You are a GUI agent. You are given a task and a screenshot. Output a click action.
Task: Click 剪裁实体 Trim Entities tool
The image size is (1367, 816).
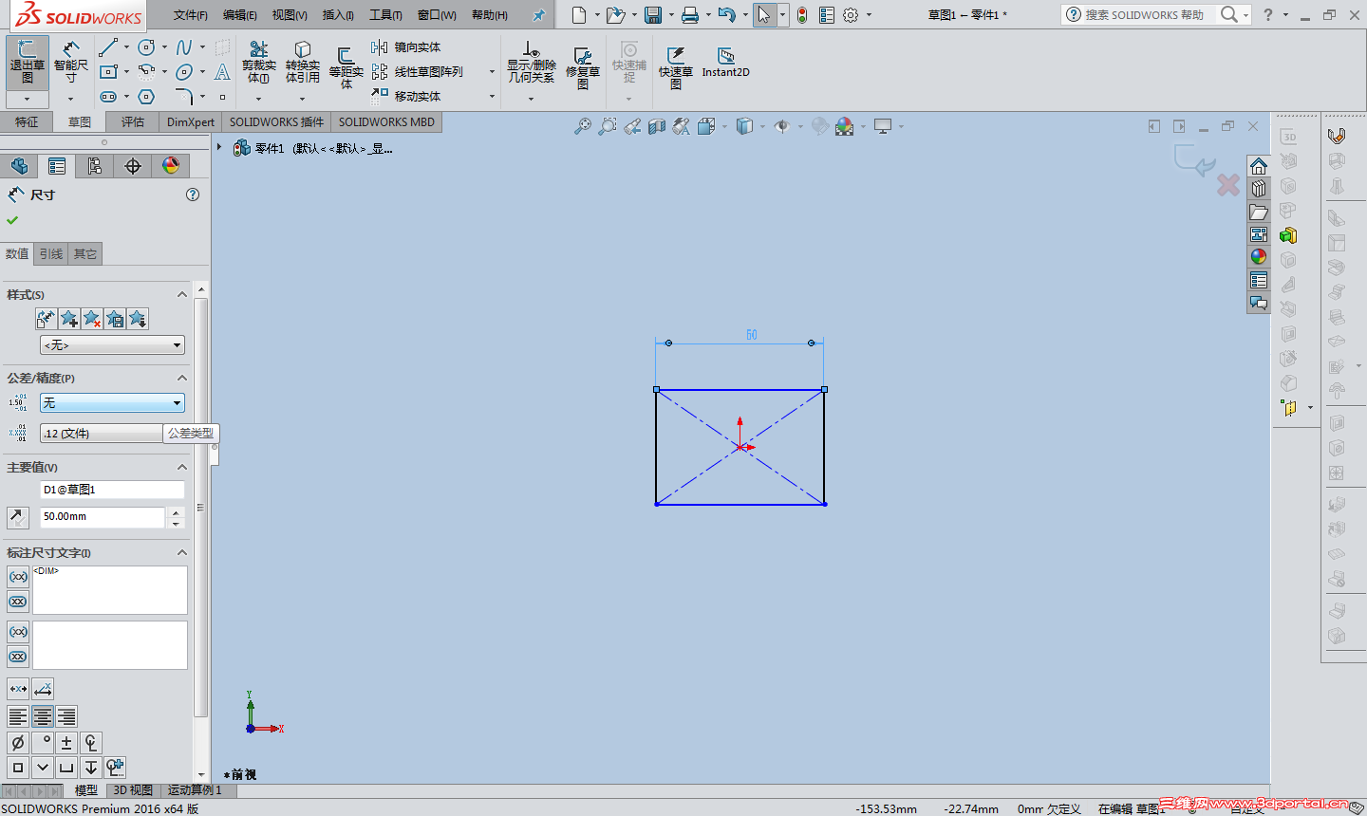(x=259, y=63)
